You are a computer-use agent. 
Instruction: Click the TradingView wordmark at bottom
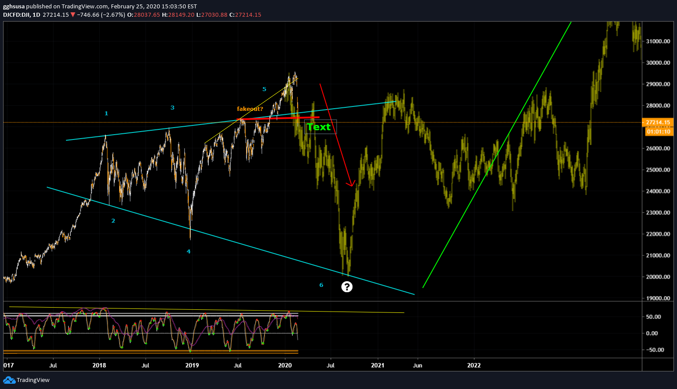33,380
